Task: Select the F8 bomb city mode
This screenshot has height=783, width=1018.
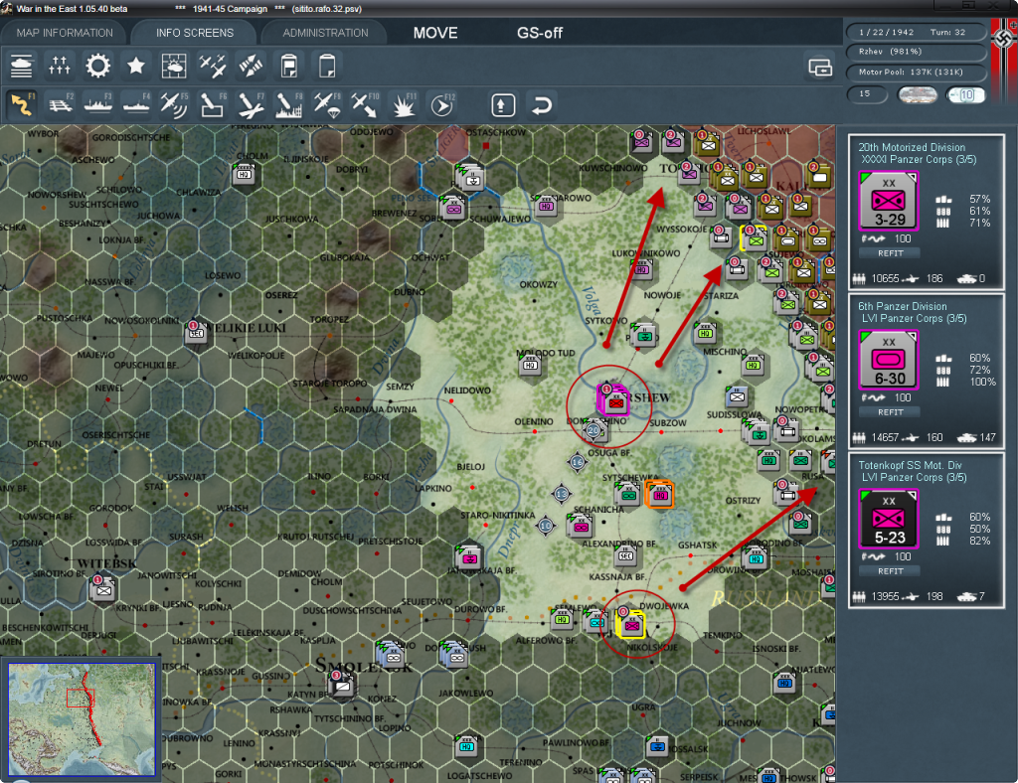Action: click(289, 105)
